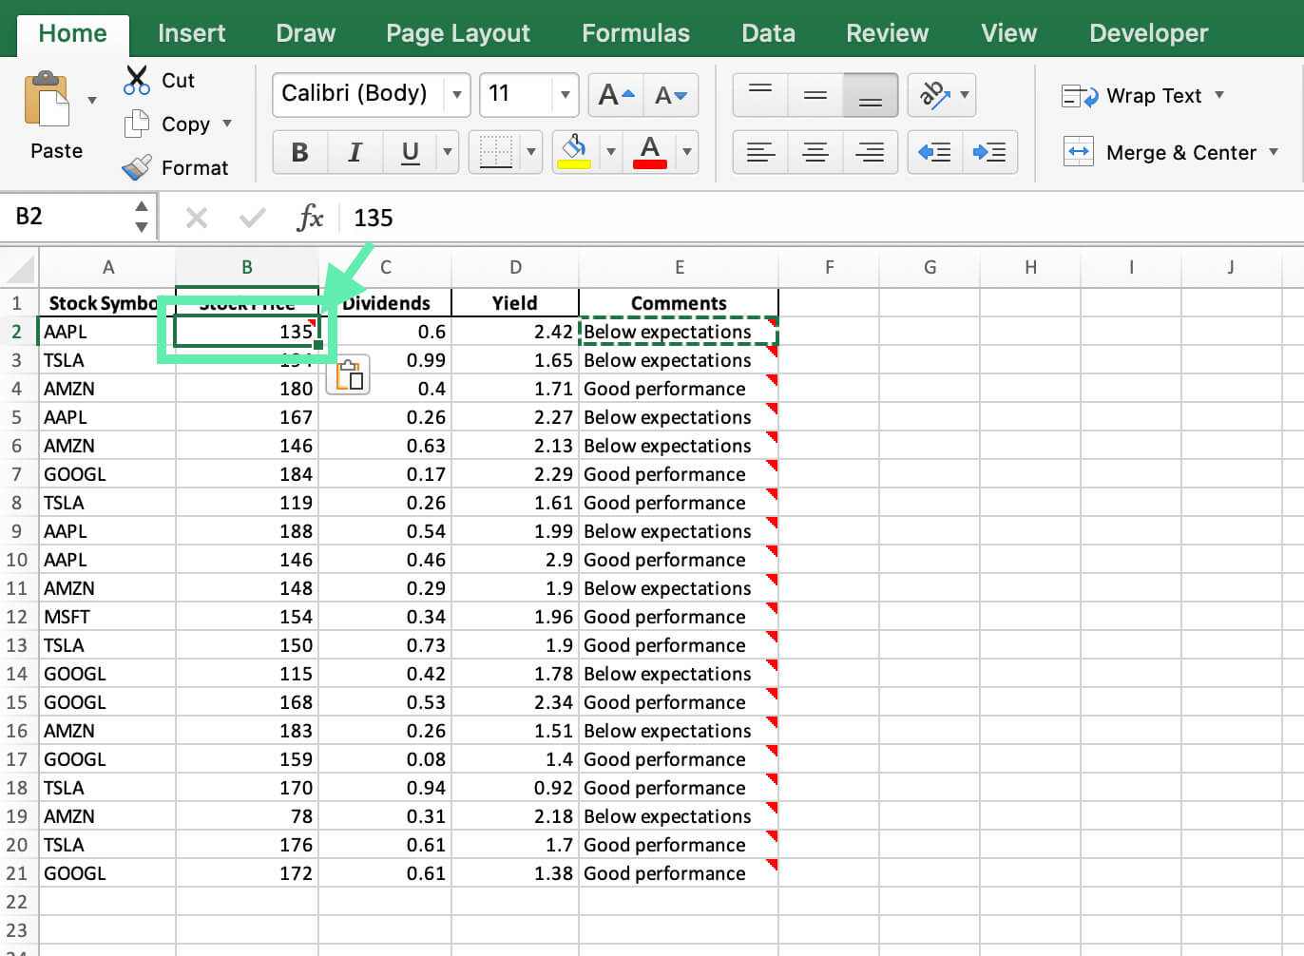1304x956 pixels.
Task: Click the stock price 78 cell
Action: pyautogui.click(x=247, y=816)
